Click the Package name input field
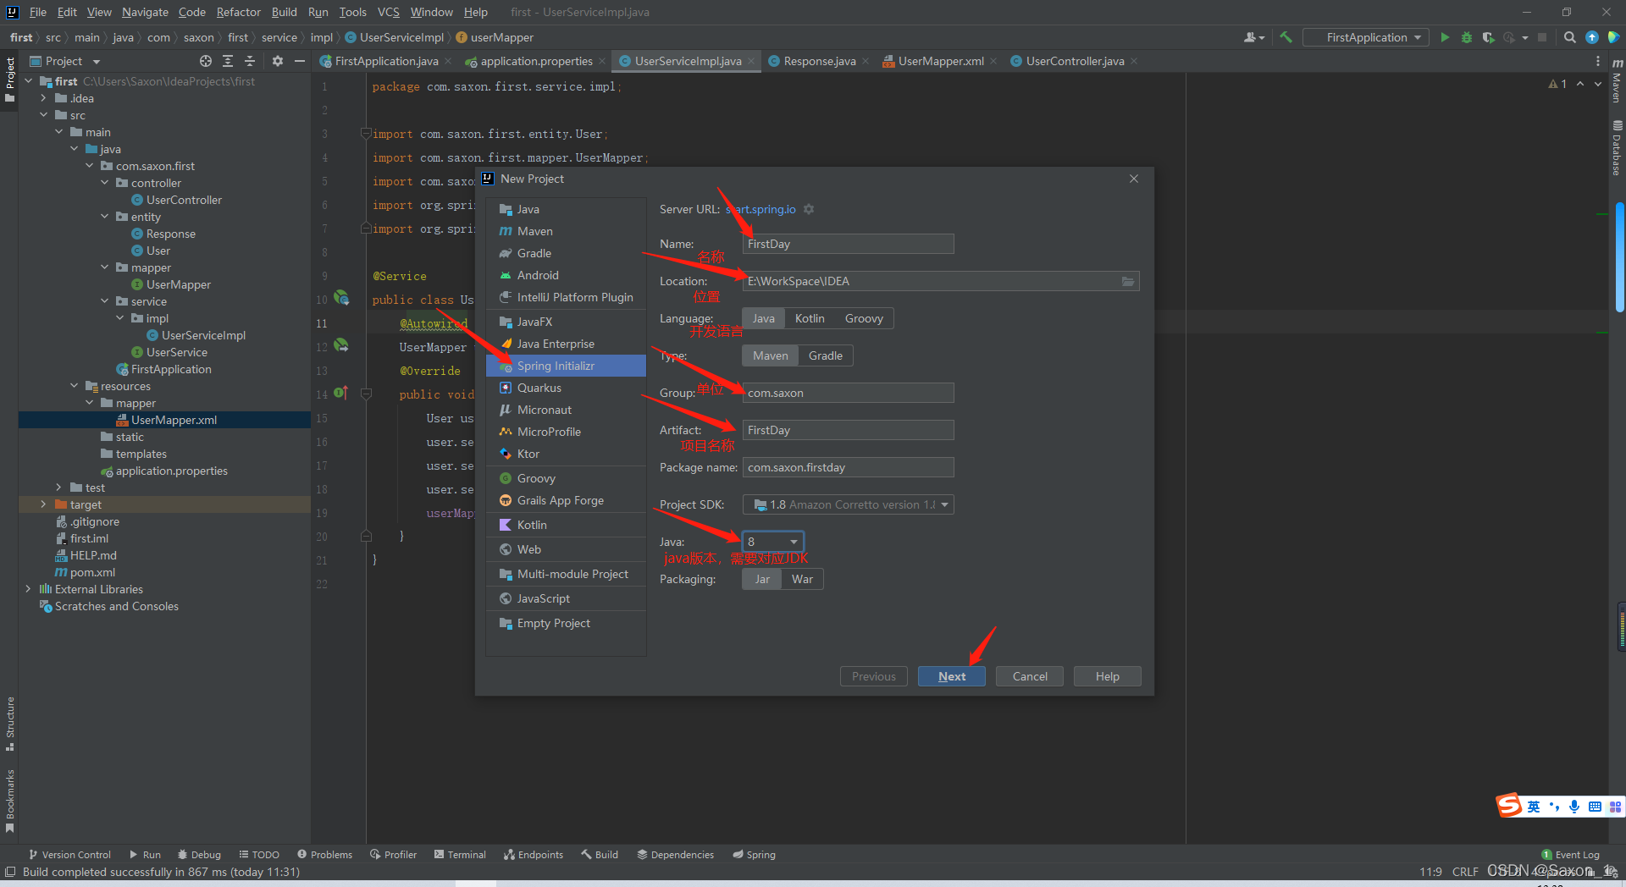The width and height of the screenshot is (1626, 887). [848, 467]
